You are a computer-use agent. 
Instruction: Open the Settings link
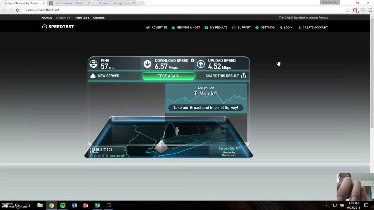[268, 27]
